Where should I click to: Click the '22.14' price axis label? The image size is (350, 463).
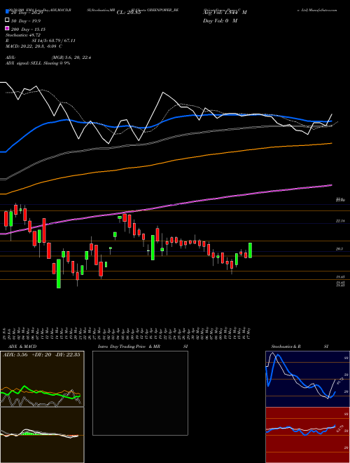click(340, 221)
